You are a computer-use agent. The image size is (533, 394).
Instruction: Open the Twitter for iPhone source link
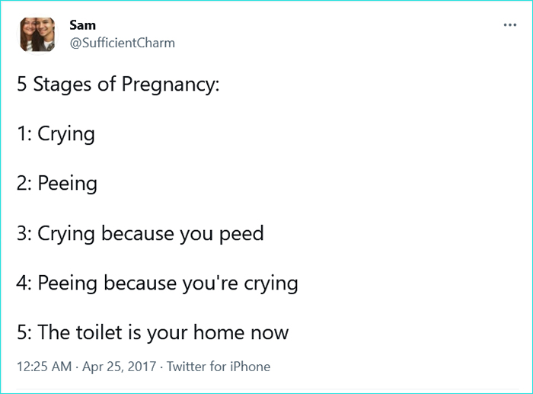219,367
